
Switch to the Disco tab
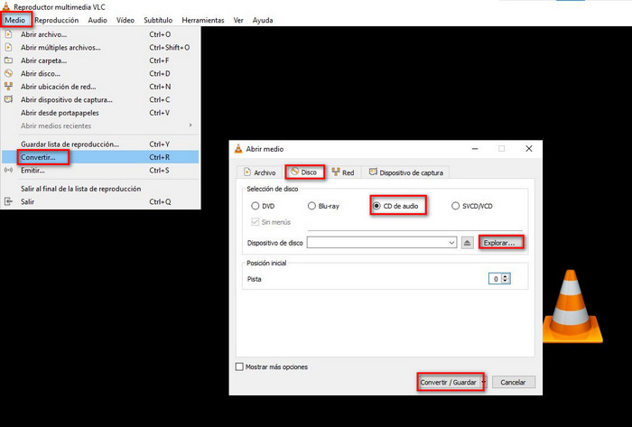[305, 172]
